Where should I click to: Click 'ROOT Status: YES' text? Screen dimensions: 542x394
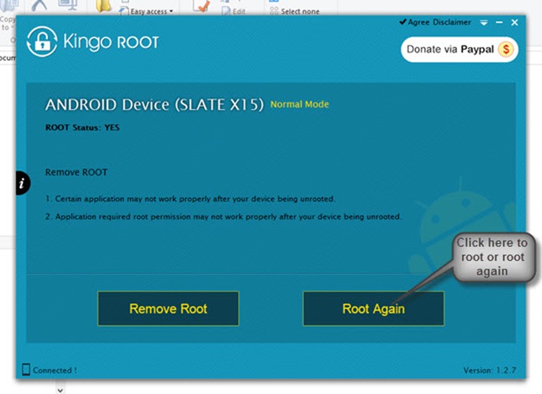coord(82,127)
